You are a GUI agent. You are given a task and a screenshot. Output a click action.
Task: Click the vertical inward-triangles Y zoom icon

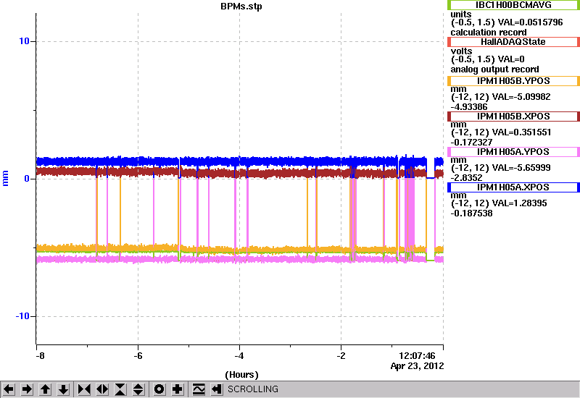(120, 389)
